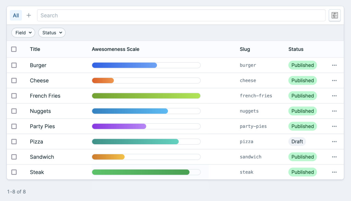The height and width of the screenshot is (201, 351).
Task: Open the Nuggets row more options
Action: (x=334, y=111)
